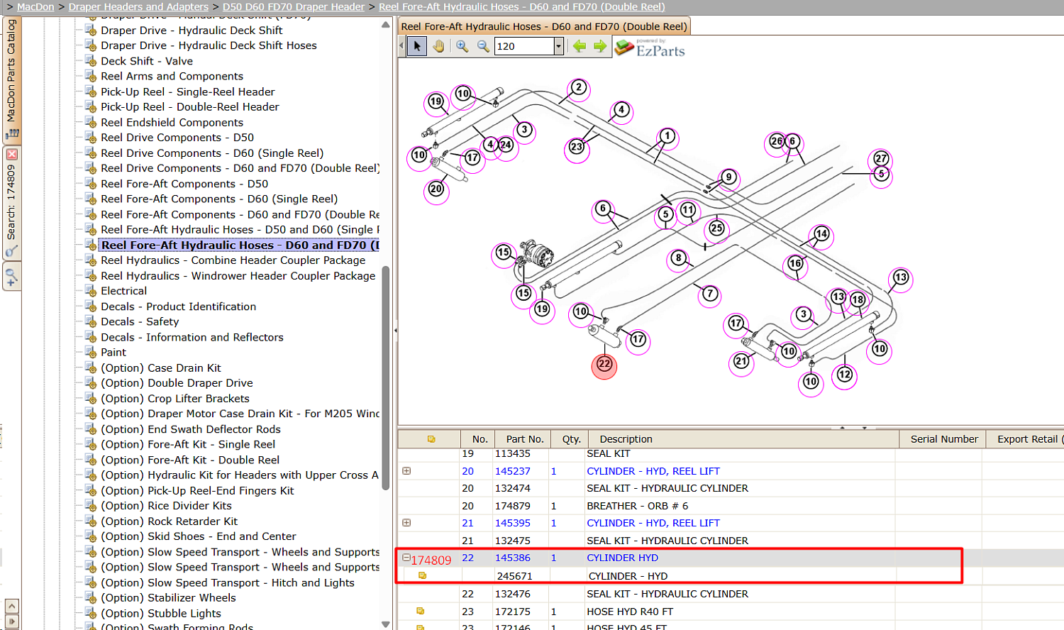Screen dimensions: 1064x630
Task: Select callout 25 in the diagram
Action: (716, 228)
